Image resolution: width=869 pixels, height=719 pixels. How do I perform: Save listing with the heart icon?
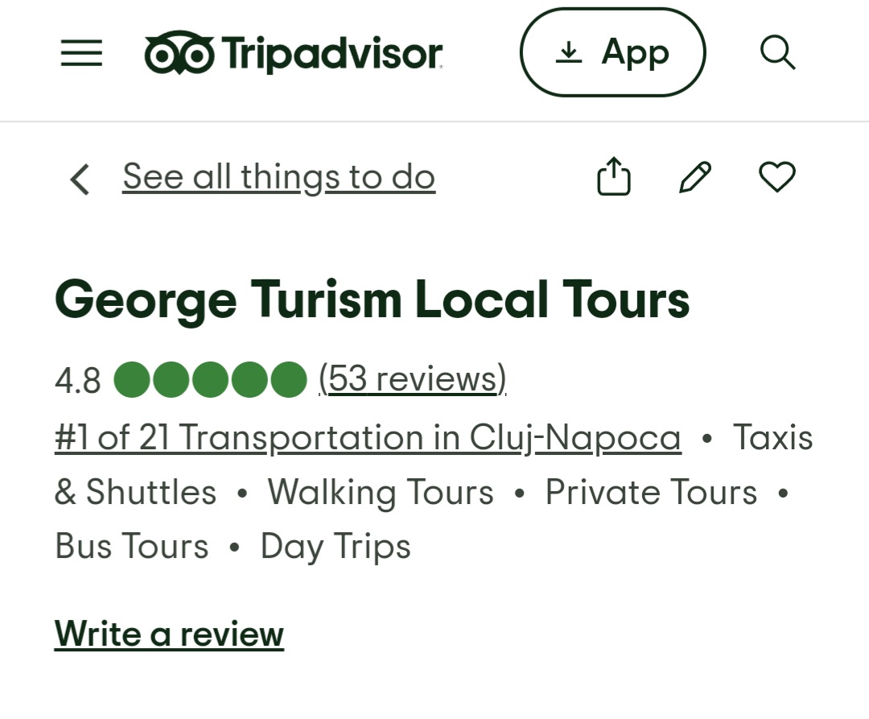tap(777, 177)
